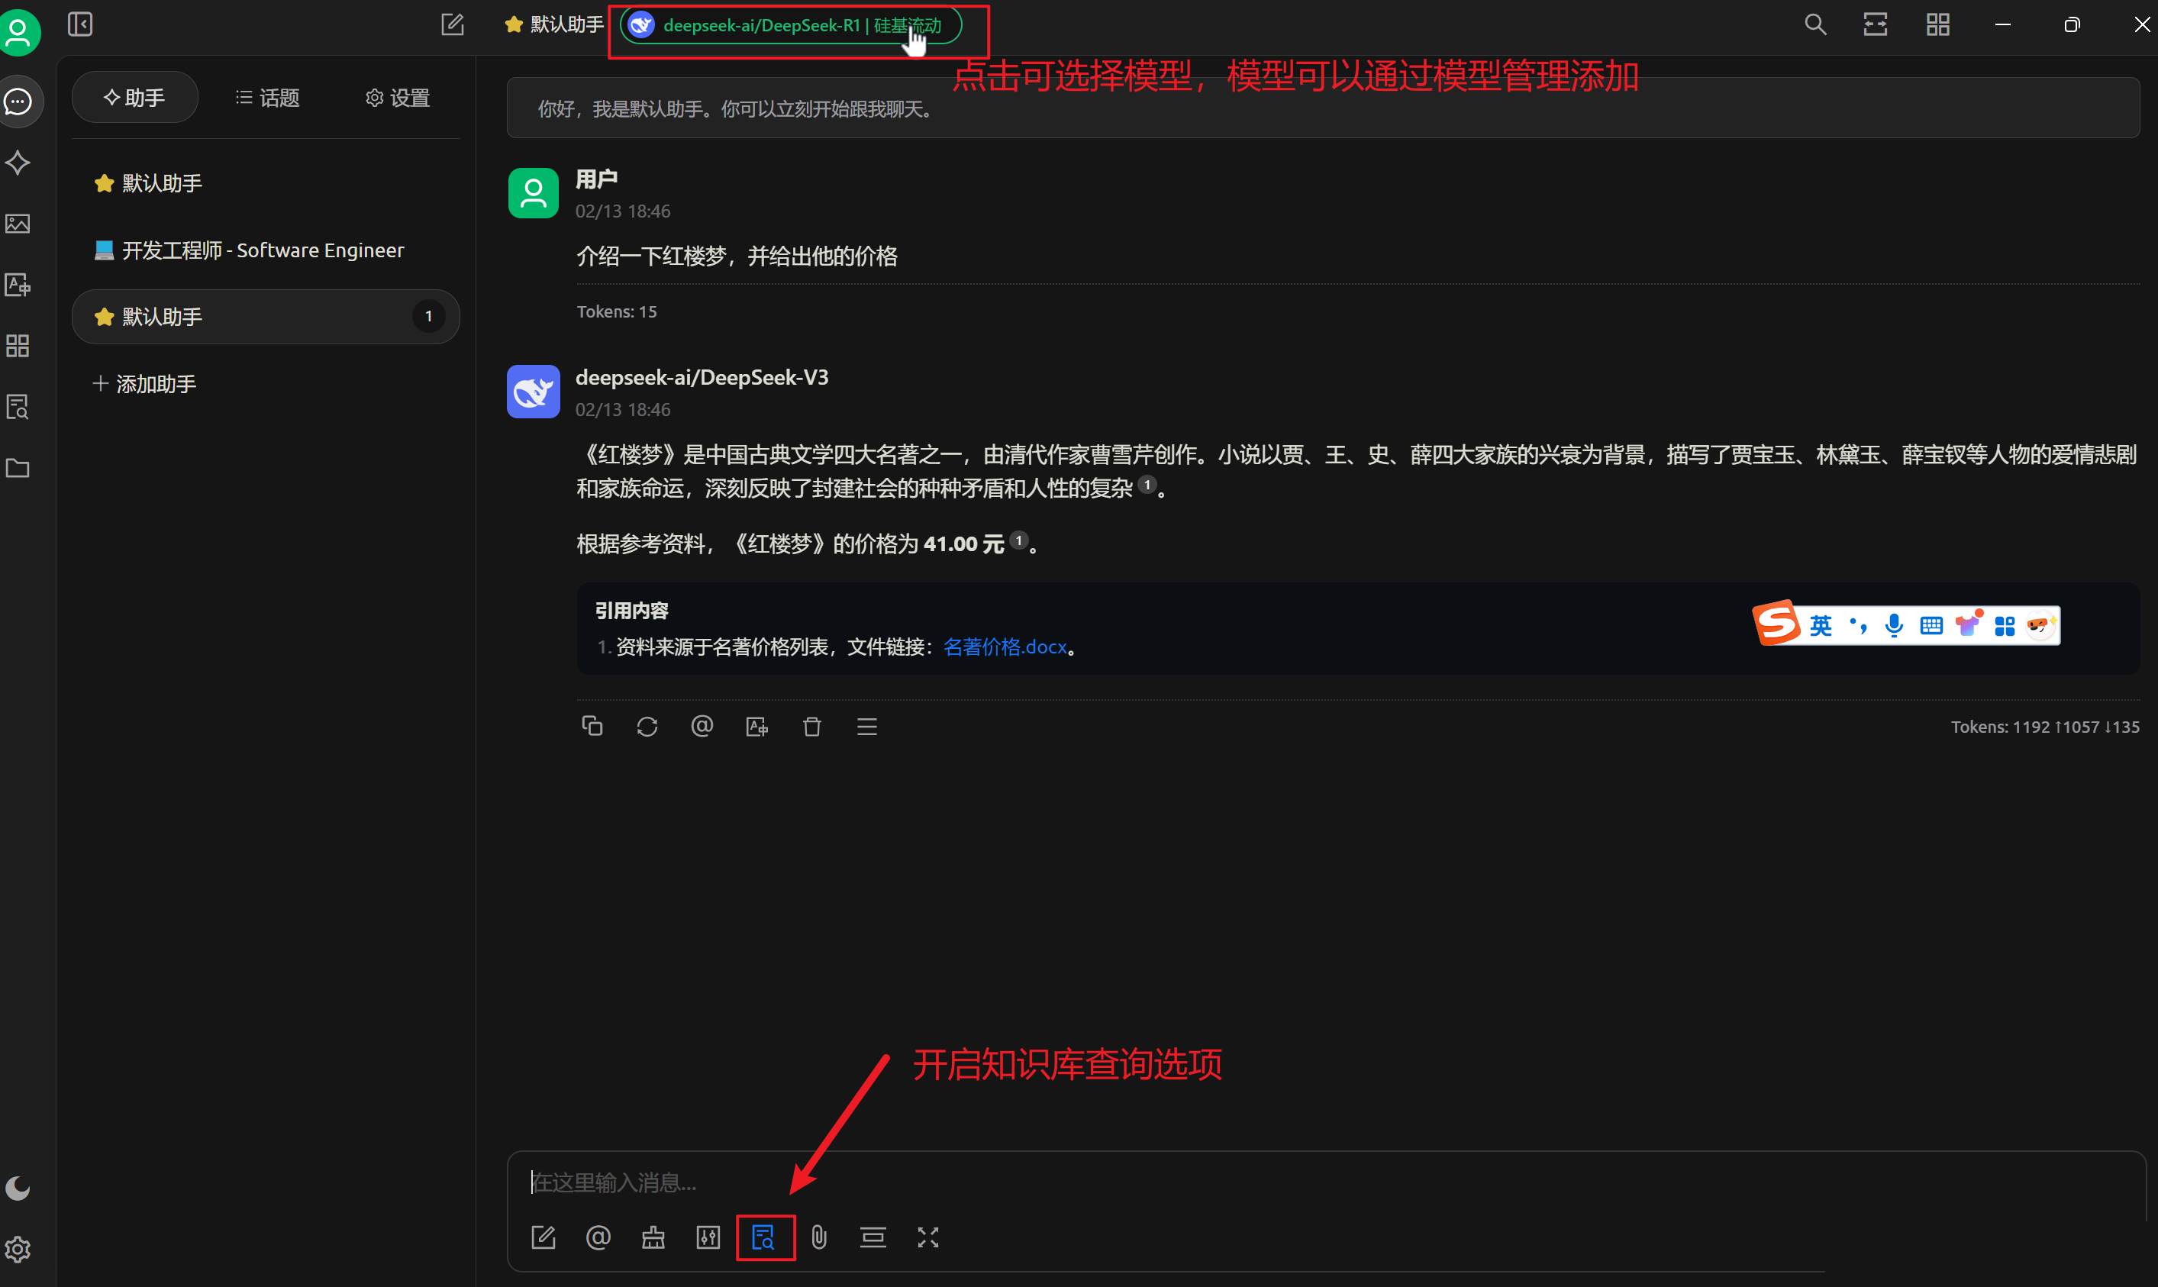Open the knowledge base sidebar icon
The width and height of the screenshot is (2158, 1287).
[18, 407]
